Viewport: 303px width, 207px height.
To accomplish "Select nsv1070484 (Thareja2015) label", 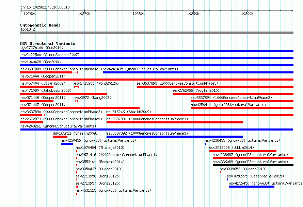I will (100, 148).
